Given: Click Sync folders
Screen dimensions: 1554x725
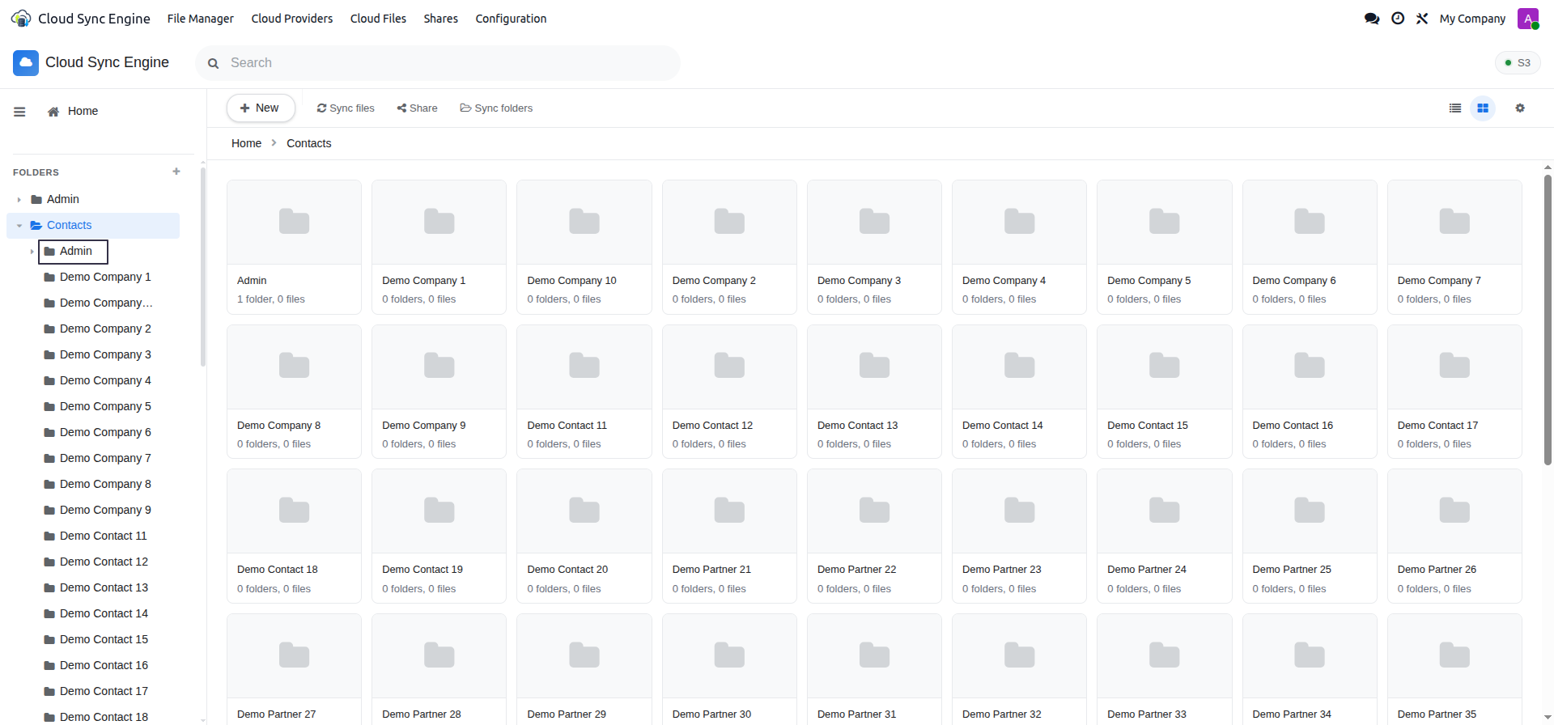Looking at the screenshot, I should pos(496,108).
